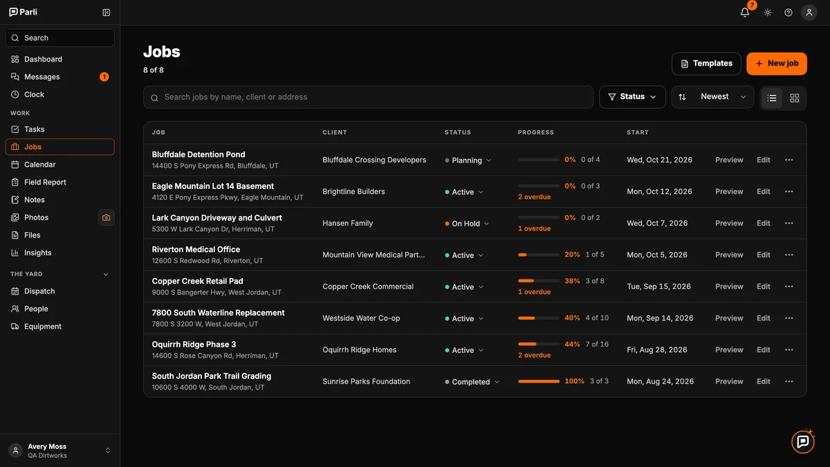Go to Dashboard in sidebar
The width and height of the screenshot is (830, 467).
pos(59,59)
